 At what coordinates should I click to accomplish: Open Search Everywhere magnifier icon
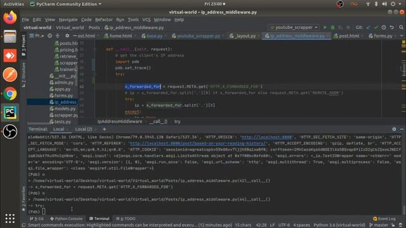coord(401,27)
